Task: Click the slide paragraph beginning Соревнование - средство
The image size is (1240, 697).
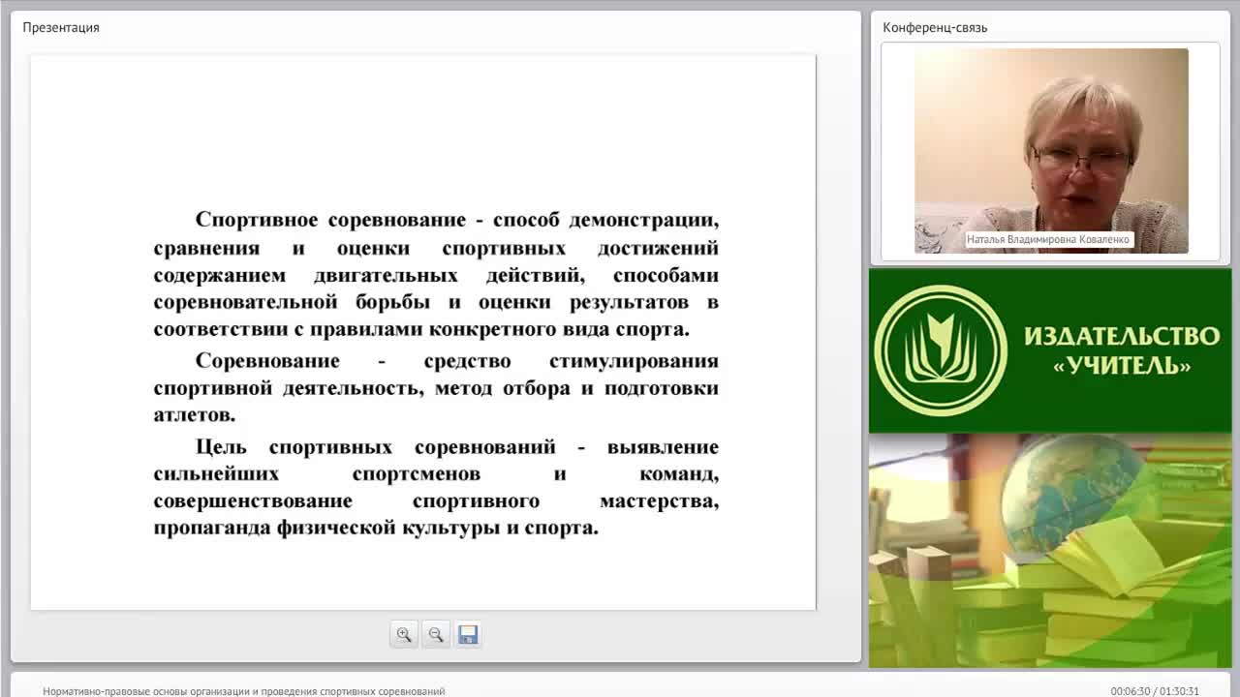Action: point(436,388)
